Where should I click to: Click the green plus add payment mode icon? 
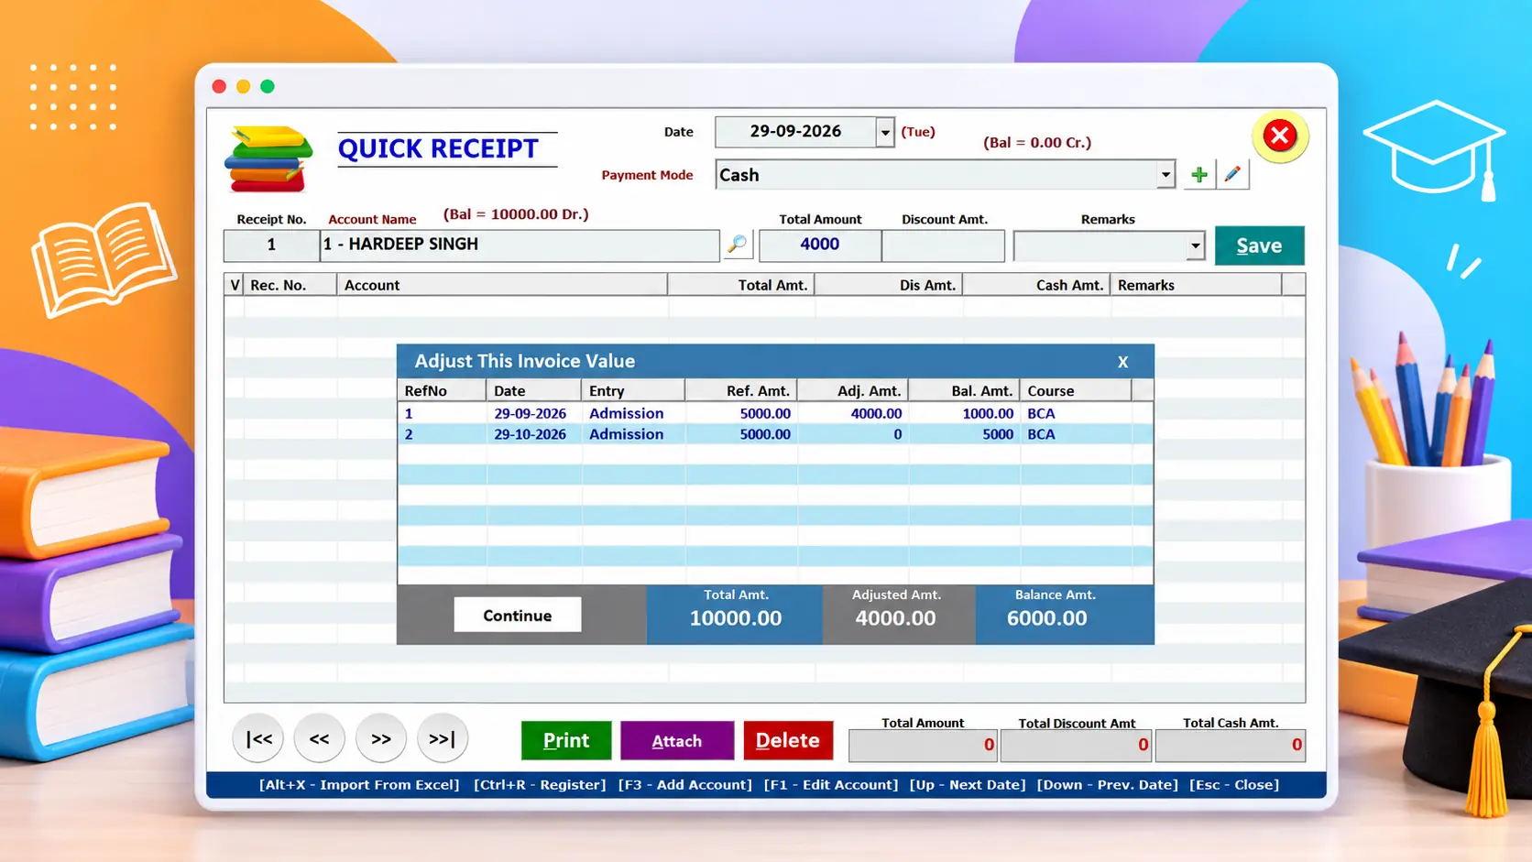click(1198, 175)
